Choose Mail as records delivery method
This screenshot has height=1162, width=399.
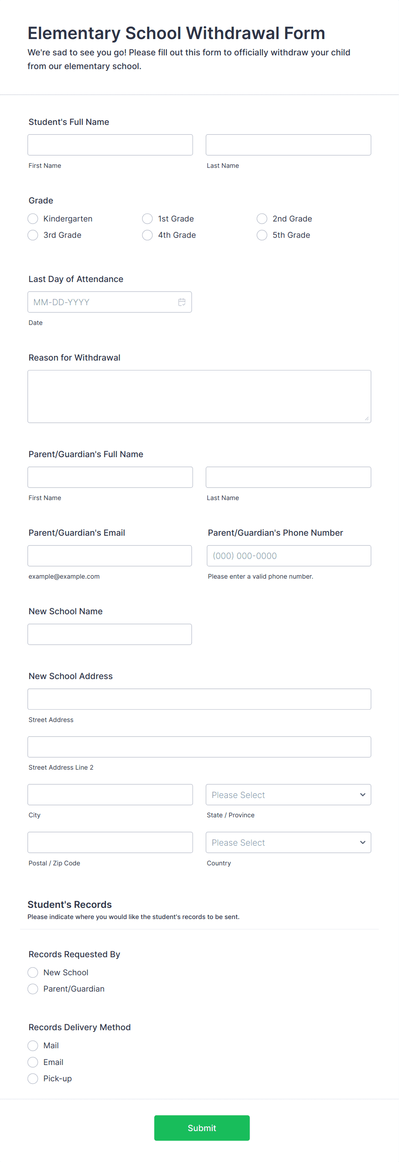click(33, 1045)
